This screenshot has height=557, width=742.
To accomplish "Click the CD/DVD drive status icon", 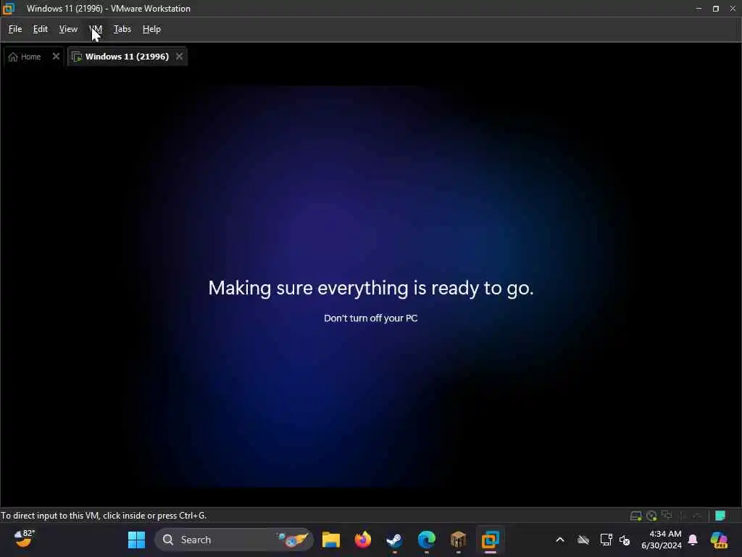I will pyautogui.click(x=651, y=516).
